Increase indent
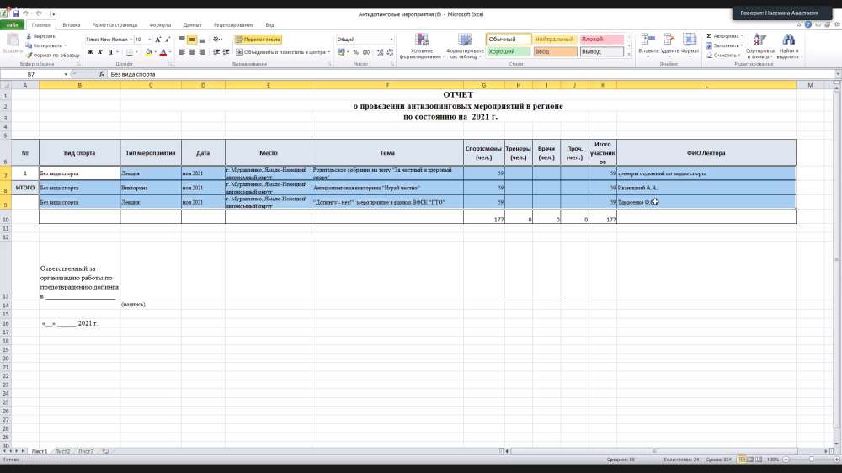The height and width of the screenshot is (473, 842). click(x=226, y=52)
